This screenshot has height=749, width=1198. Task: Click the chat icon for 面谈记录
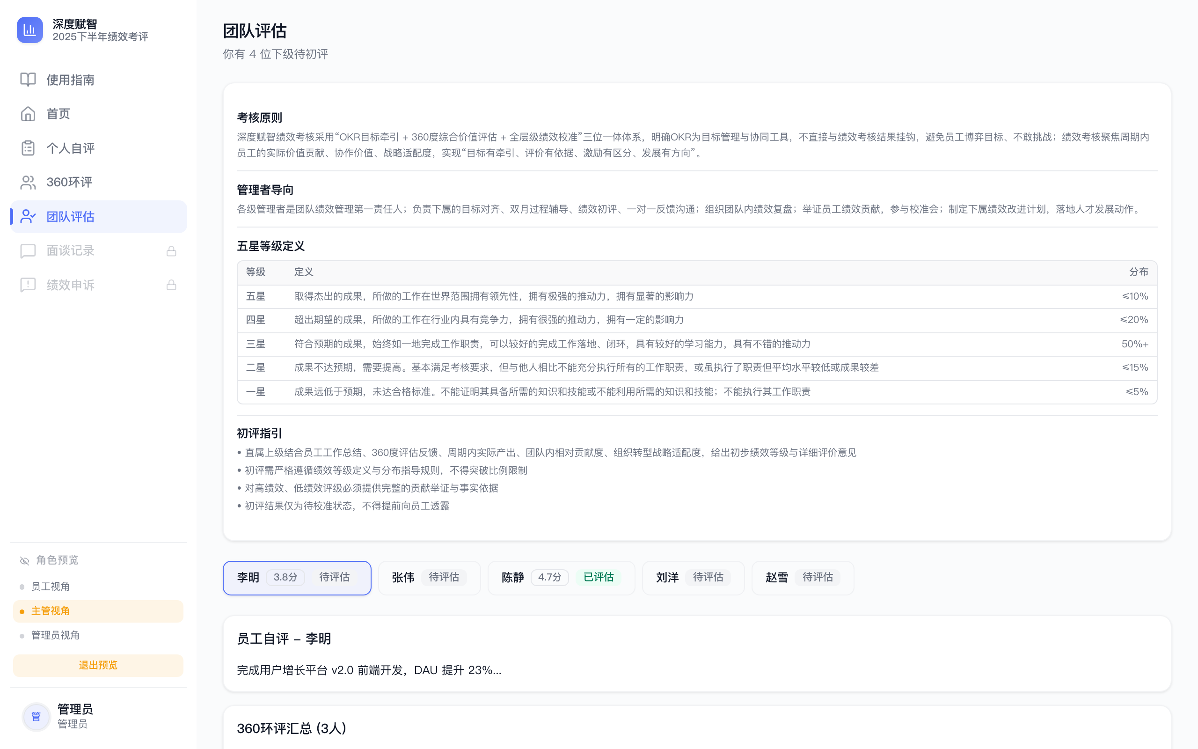pyautogui.click(x=28, y=250)
